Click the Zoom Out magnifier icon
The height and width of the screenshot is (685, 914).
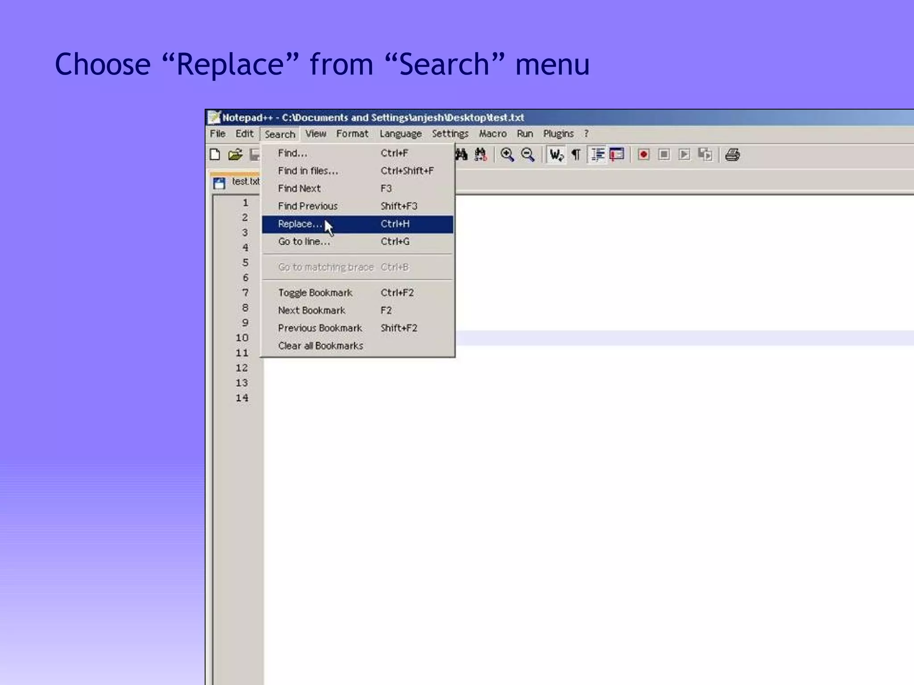point(528,155)
